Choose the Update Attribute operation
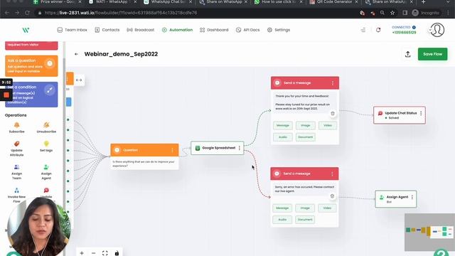Image resolution: width=455 pixels, height=256 pixels. 17,149
